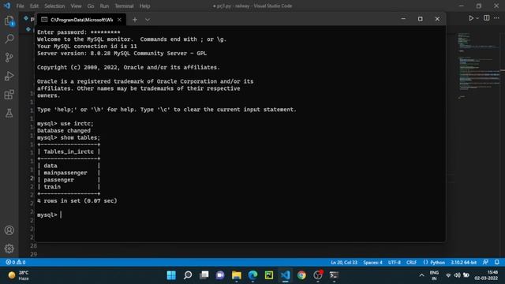Open the Go menu
The image size is (505, 284).
[91, 6]
